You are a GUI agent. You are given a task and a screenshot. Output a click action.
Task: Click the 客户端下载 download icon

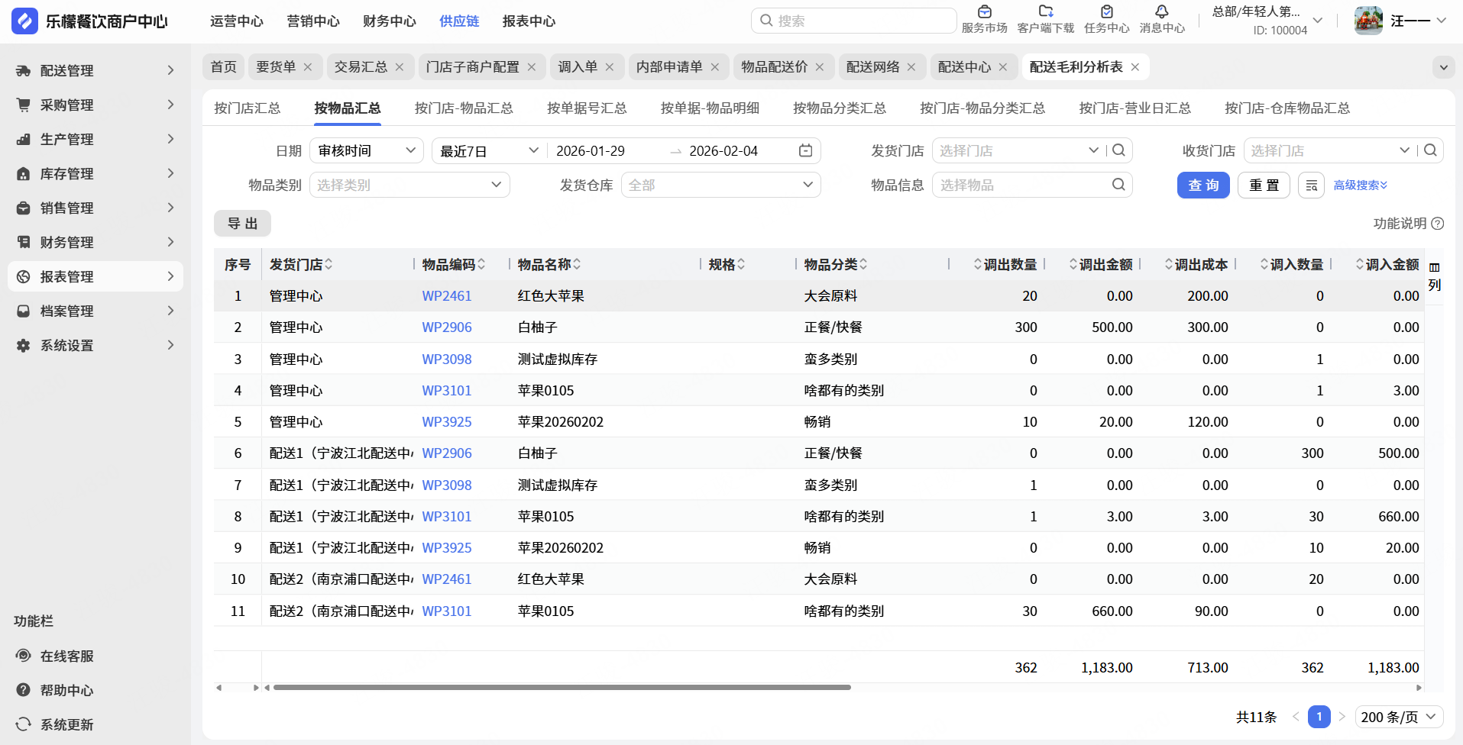pos(1045,12)
